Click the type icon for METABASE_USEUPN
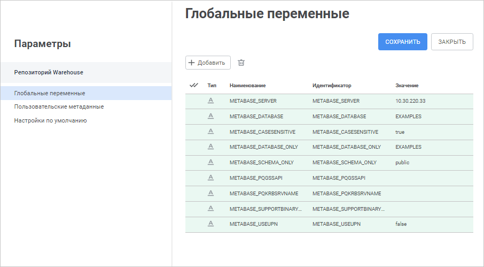 pyautogui.click(x=210, y=224)
